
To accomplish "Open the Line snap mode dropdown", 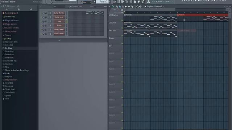I will pyautogui.click(x=87, y=2).
